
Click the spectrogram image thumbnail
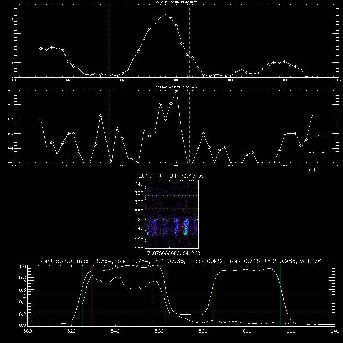pyautogui.click(x=171, y=214)
